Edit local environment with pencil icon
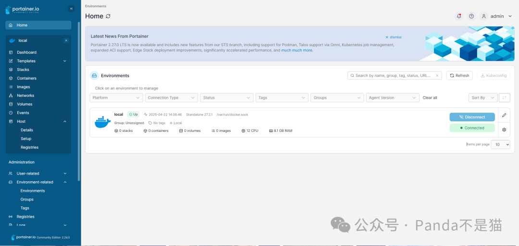 [504, 115]
